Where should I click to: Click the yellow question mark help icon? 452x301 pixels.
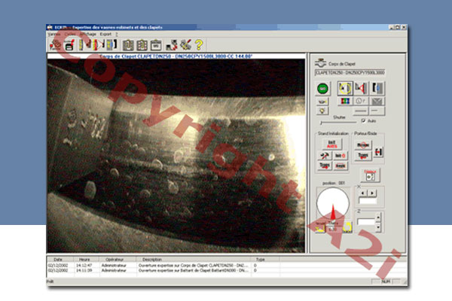pyautogui.click(x=200, y=45)
